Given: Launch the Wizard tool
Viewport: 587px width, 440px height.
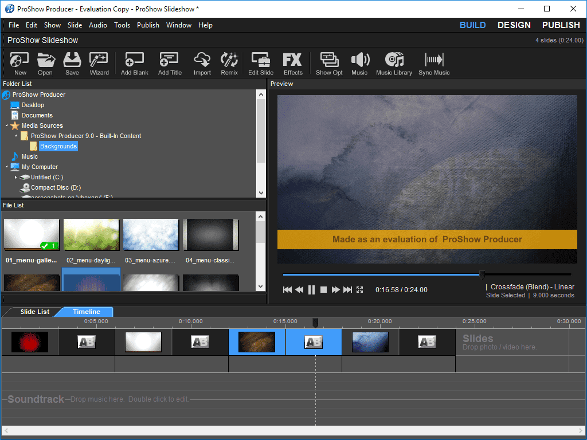Looking at the screenshot, I should click(99, 63).
